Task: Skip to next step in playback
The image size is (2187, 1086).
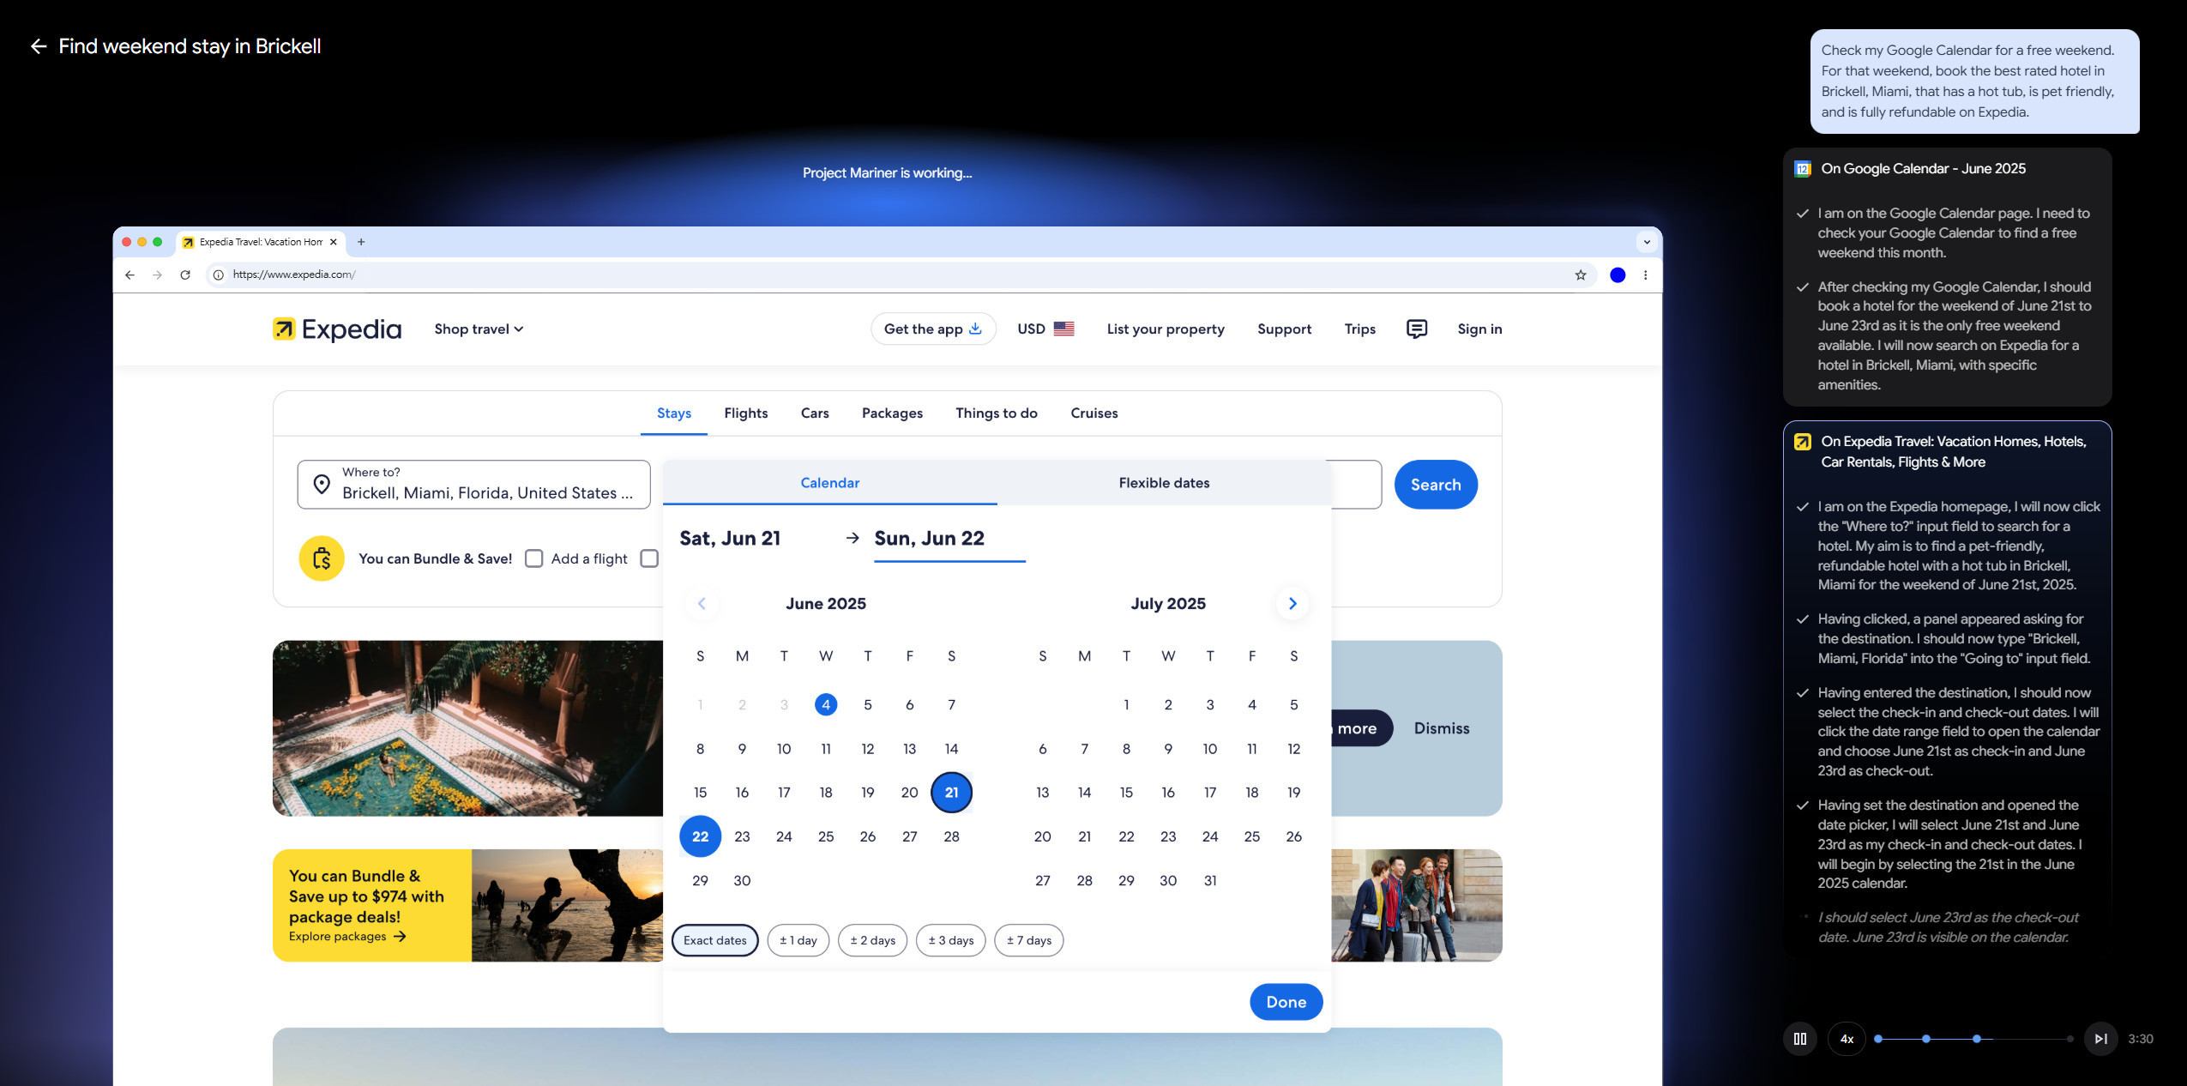Action: [x=2100, y=1039]
